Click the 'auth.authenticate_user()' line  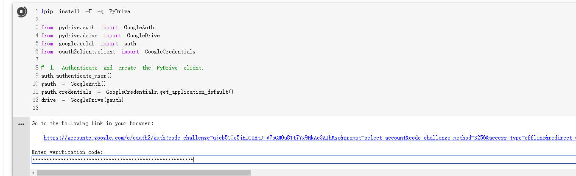[x=76, y=76]
